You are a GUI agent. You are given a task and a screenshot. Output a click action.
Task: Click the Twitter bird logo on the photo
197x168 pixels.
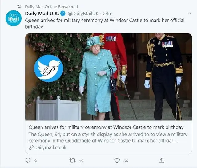click(x=49, y=68)
